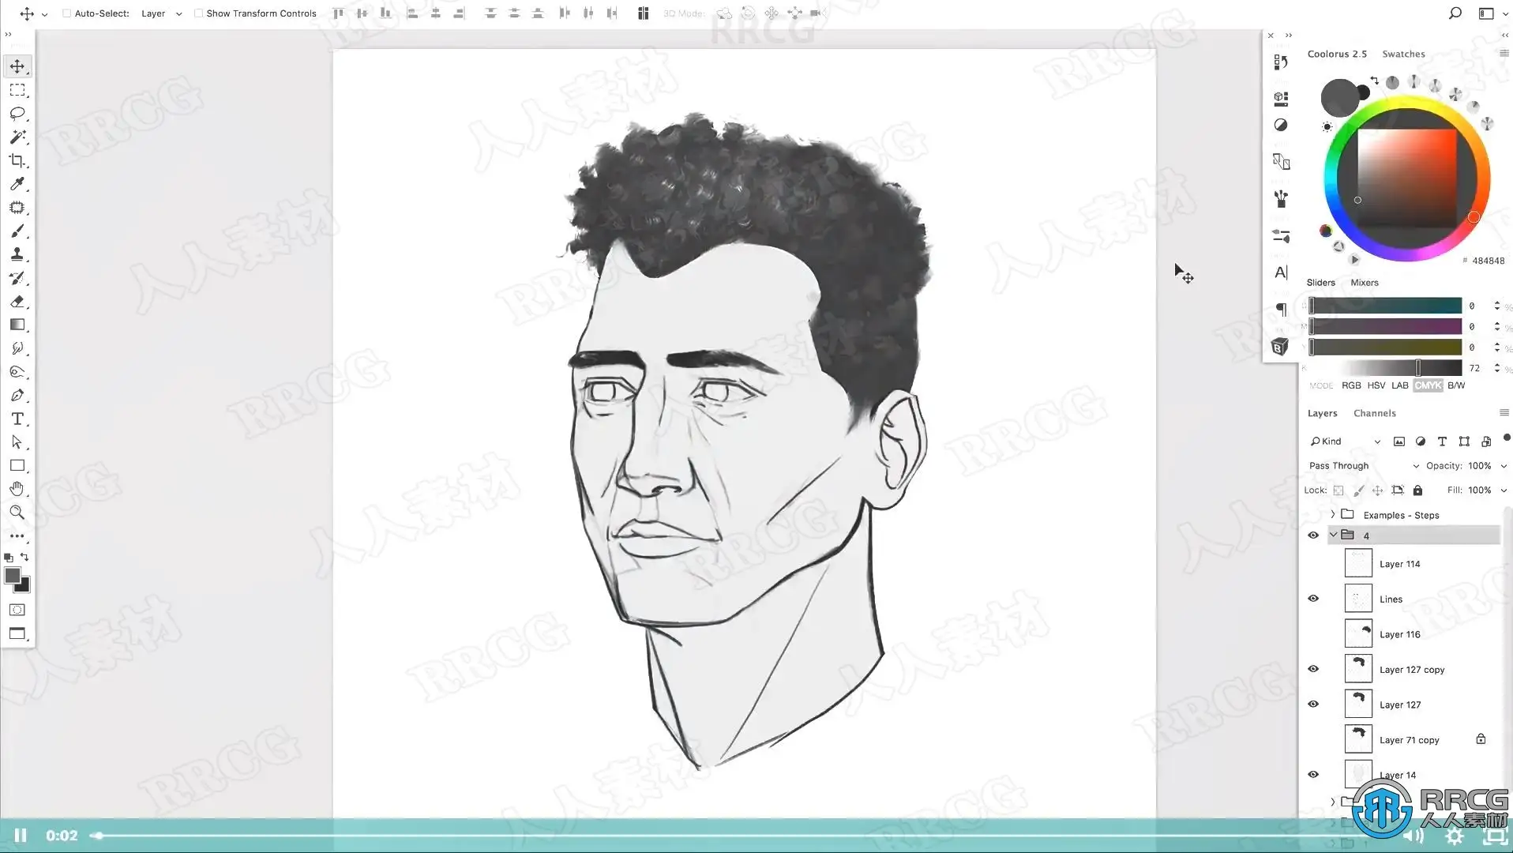Select the Lasso tool
This screenshot has width=1513, height=853.
point(17,114)
